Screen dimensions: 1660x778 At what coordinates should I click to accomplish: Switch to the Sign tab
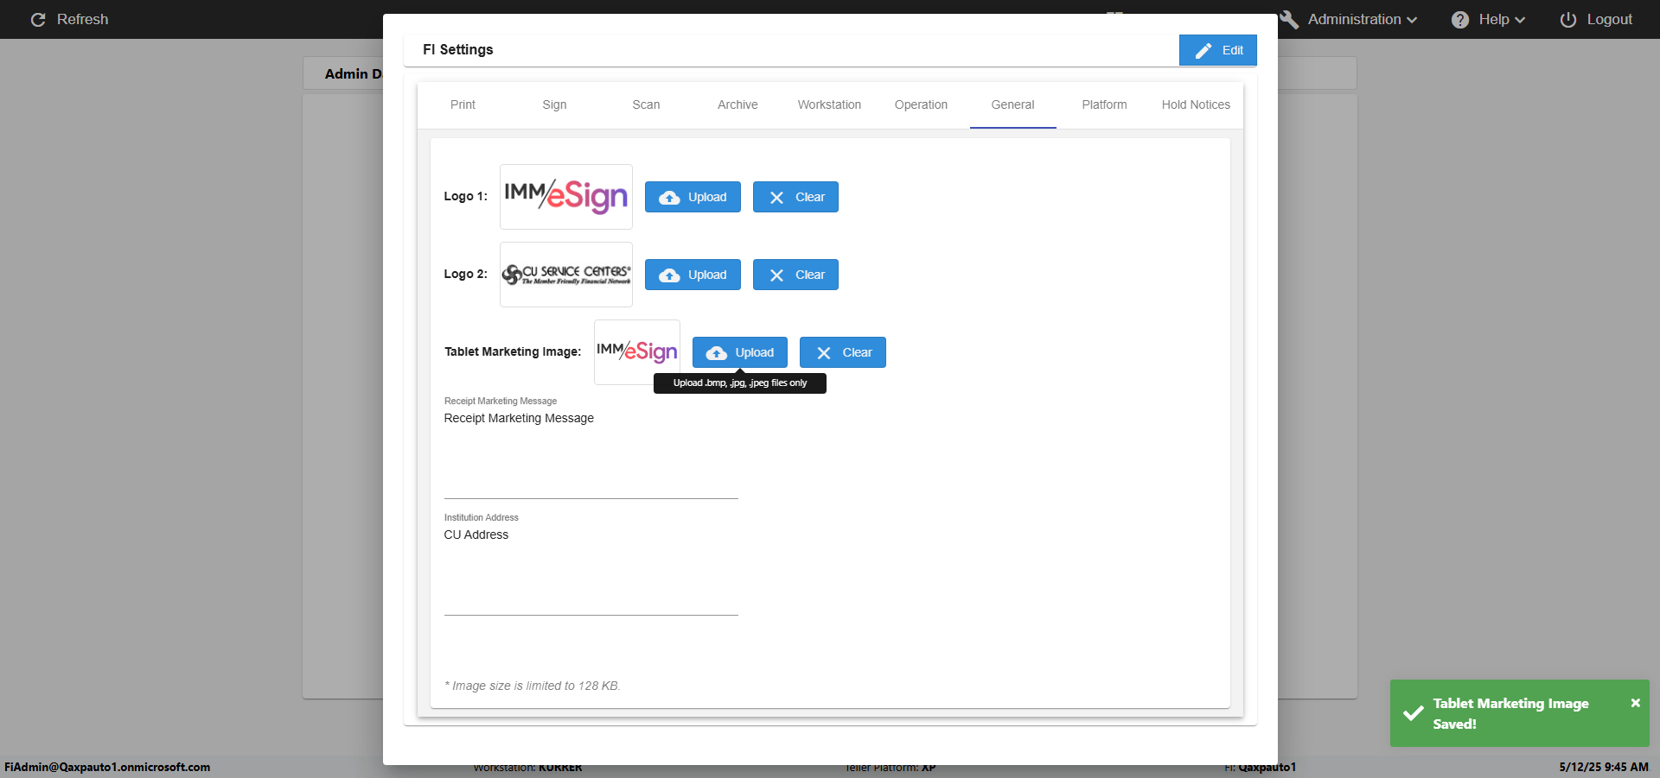pos(554,104)
